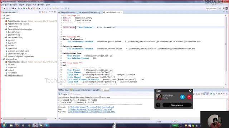Mute the microphone in the Skype call window

coord(182,97)
